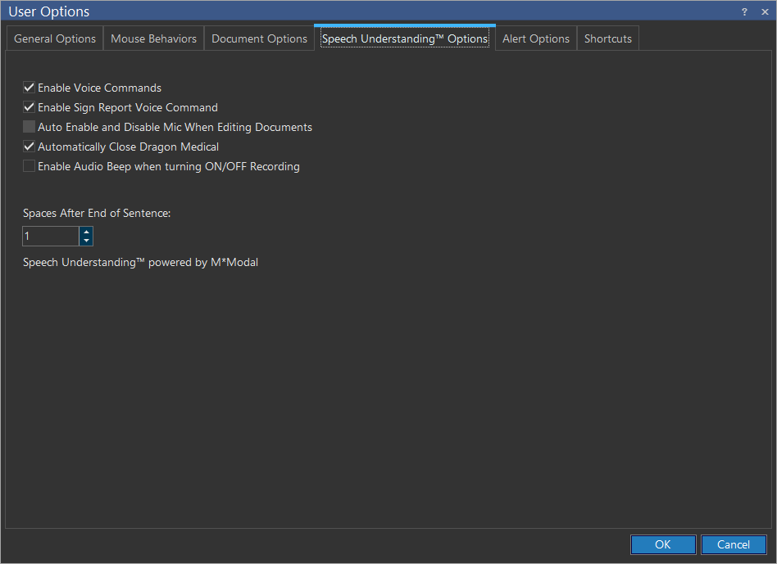Uncheck Automatically Close Dragon Medical
Screen dimensions: 777x564
(30, 147)
